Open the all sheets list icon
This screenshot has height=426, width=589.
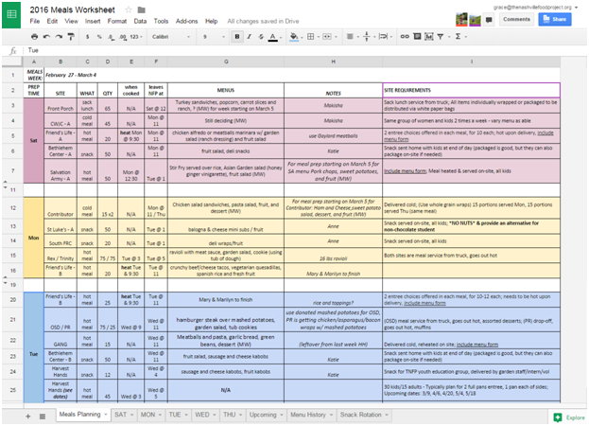(43, 417)
